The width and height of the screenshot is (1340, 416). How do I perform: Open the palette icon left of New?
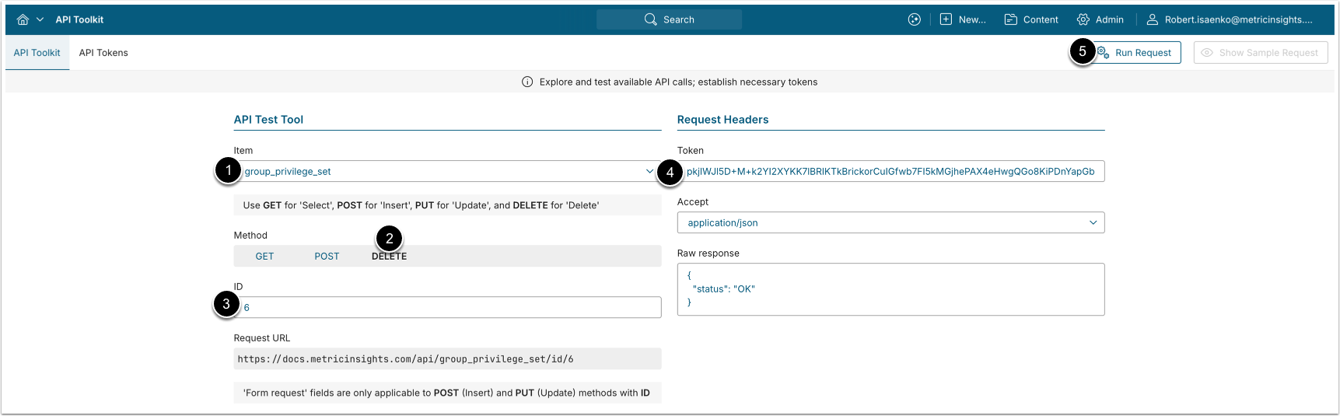(x=914, y=19)
